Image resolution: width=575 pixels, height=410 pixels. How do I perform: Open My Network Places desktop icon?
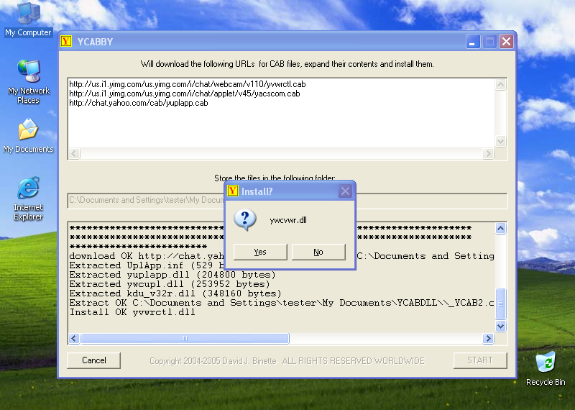28,81
